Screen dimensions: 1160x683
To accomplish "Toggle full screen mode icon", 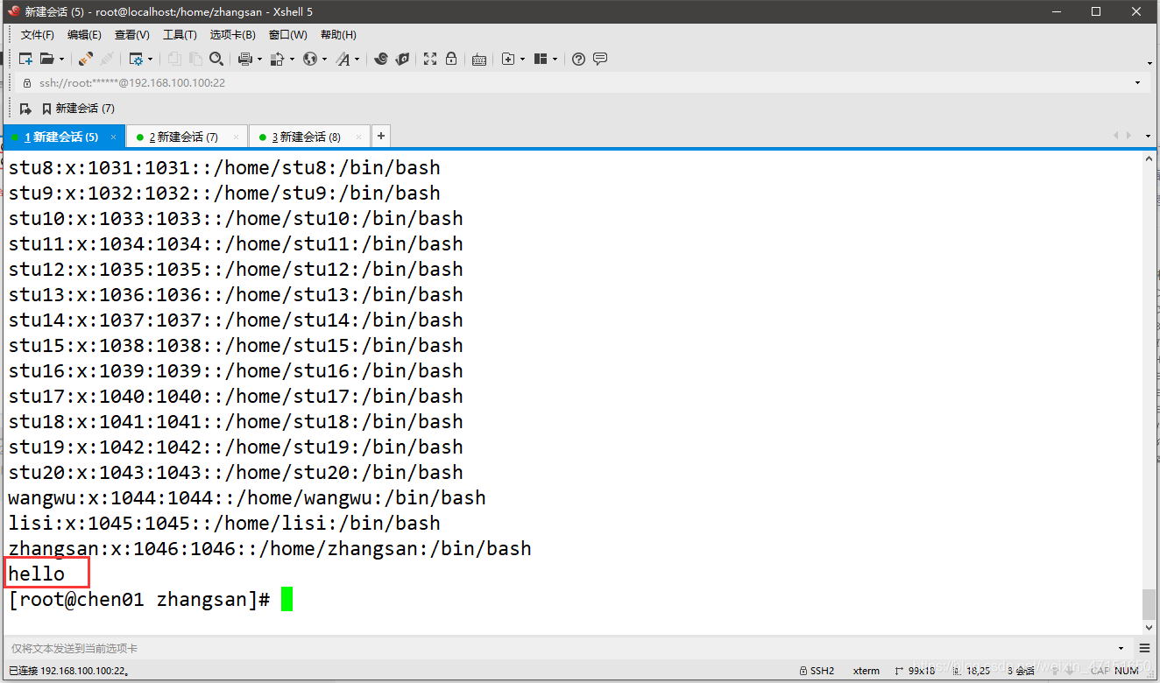I will click(430, 59).
